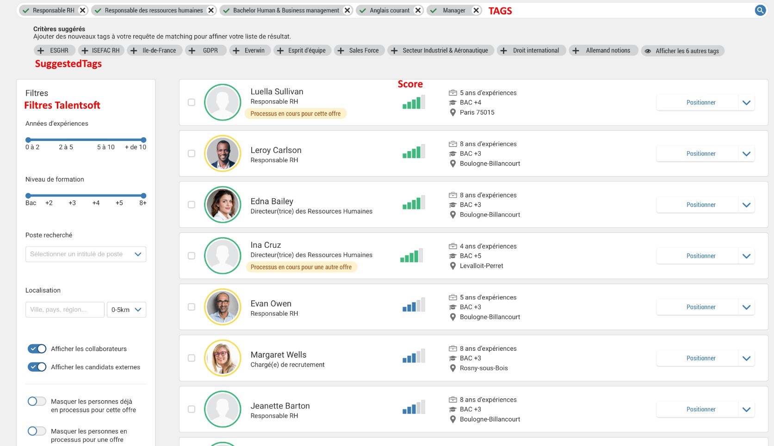The width and height of the screenshot is (774, 446).
Task: Open Leroy Carlson's profile photo
Action: (x=223, y=153)
